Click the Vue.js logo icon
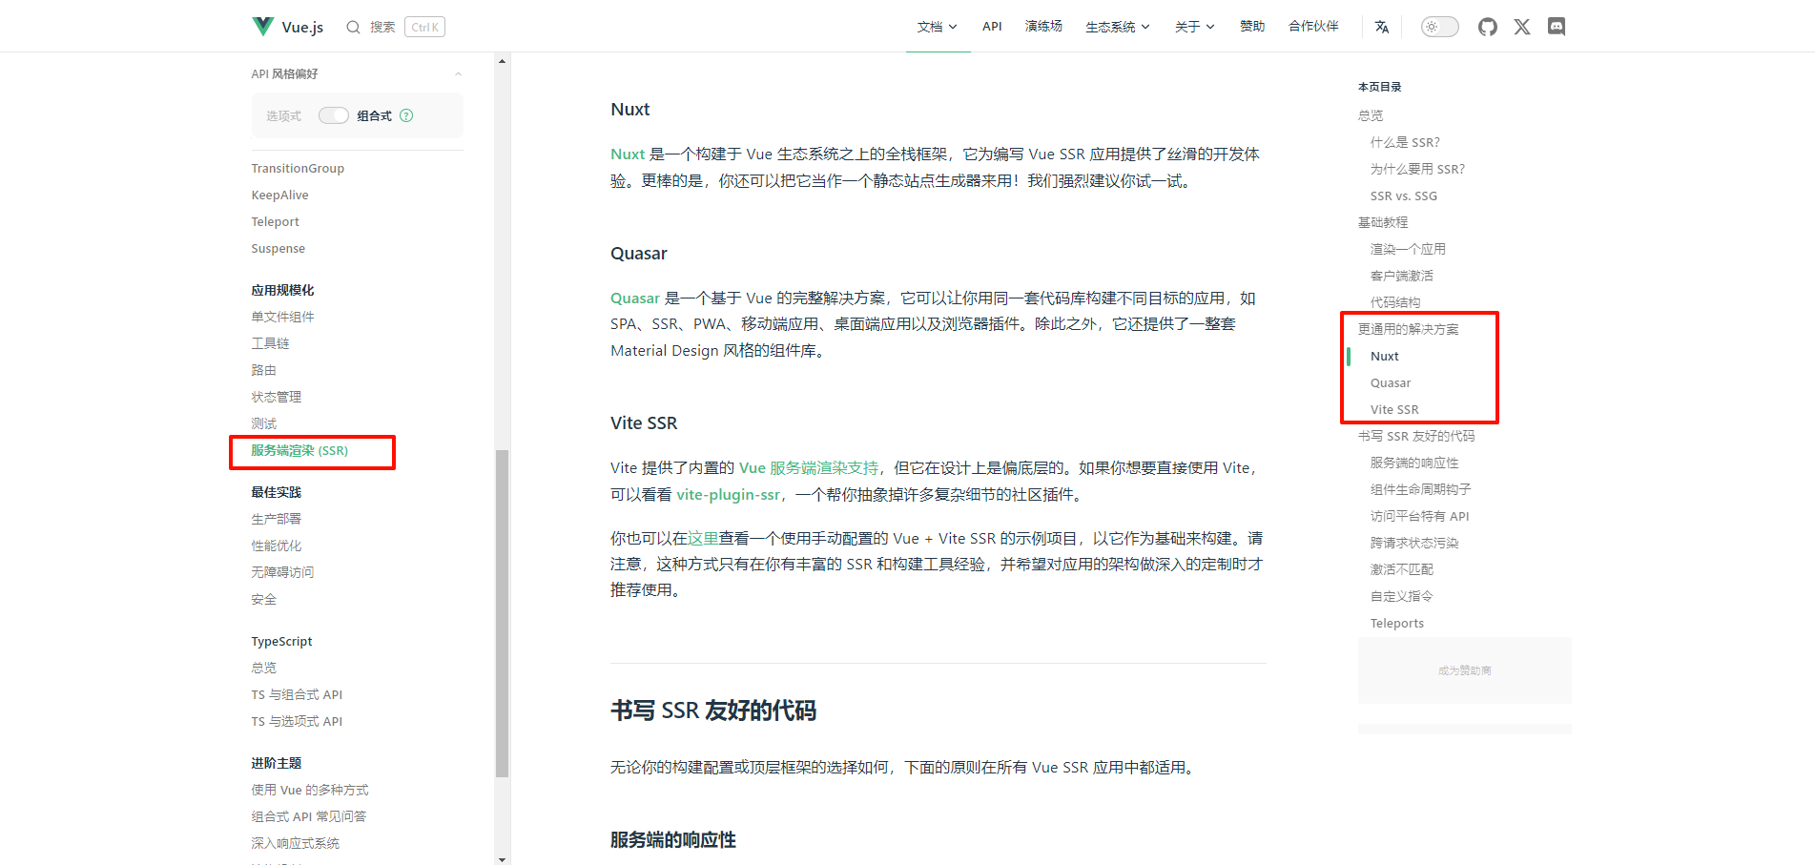The height and width of the screenshot is (865, 1815). point(262,27)
